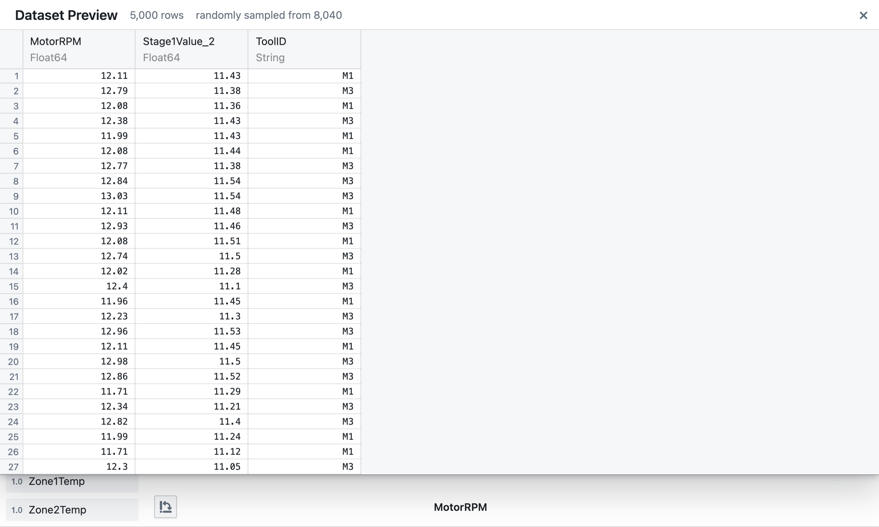Click the MotorRPM axis label at bottom

460,507
